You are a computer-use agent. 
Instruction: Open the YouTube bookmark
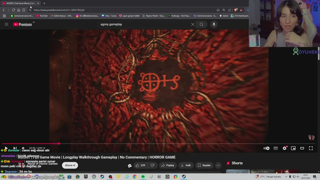[x=42, y=16]
